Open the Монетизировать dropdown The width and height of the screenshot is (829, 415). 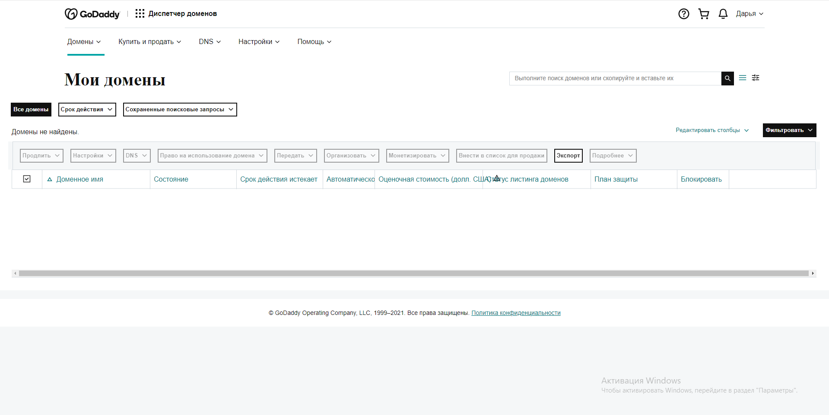click(417, 156)
